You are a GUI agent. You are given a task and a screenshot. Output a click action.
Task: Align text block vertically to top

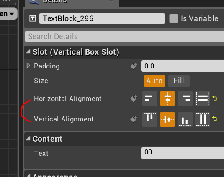pyautogui.click(x=150, y=119)
